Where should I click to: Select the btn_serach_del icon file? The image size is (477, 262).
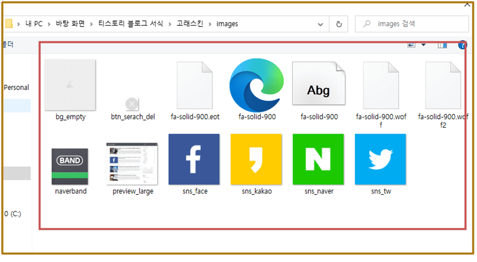pos(132,104)
